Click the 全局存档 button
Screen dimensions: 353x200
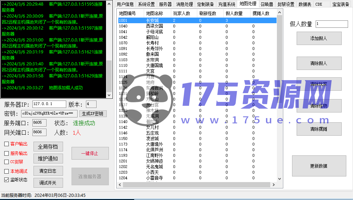tap(48, 147)
